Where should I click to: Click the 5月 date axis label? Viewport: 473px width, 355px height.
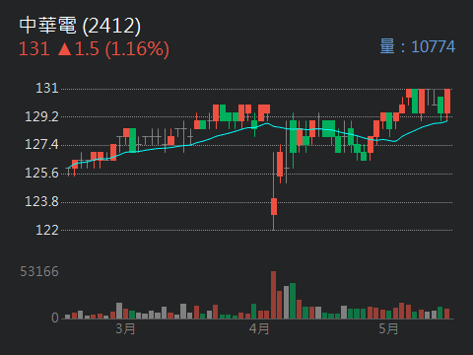388,328
